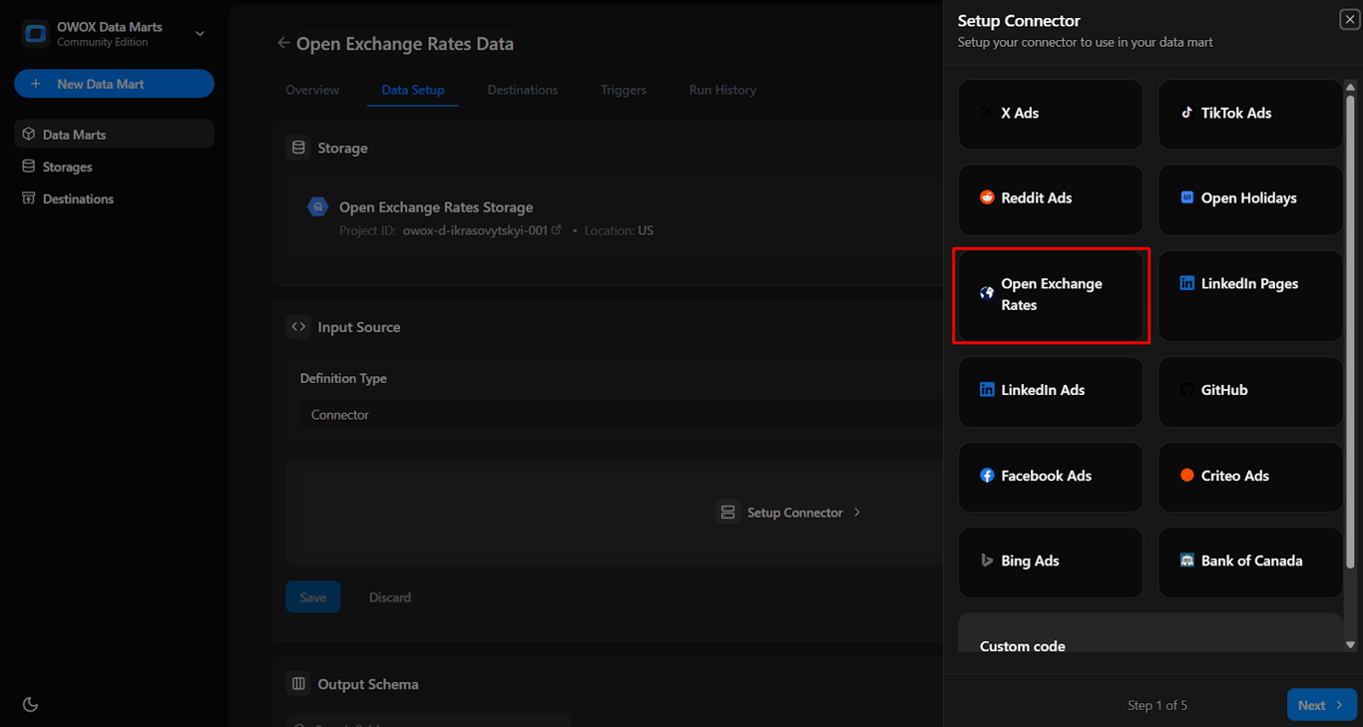Select the Criteo Ads connector
1363x727 pixels.
tap(1250, 477)
